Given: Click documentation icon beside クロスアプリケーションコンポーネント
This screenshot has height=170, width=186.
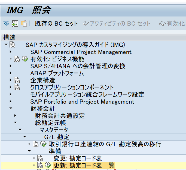Looking at the screenshot, I should click(17, 87).
